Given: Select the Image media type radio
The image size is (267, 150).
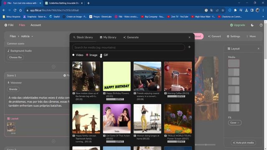Looking at the screenshot, I should 87,55.
